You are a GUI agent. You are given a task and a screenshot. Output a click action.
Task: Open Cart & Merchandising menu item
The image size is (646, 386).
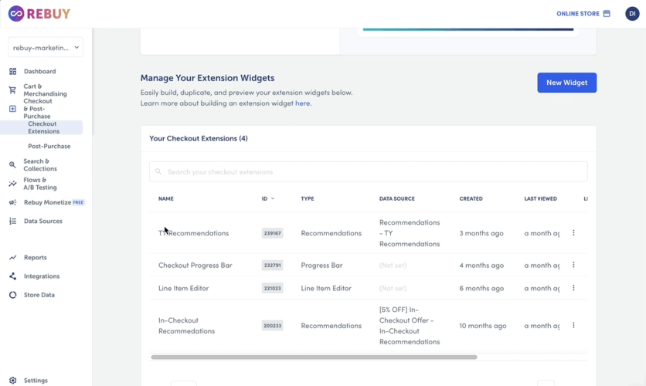click(45, 90)
